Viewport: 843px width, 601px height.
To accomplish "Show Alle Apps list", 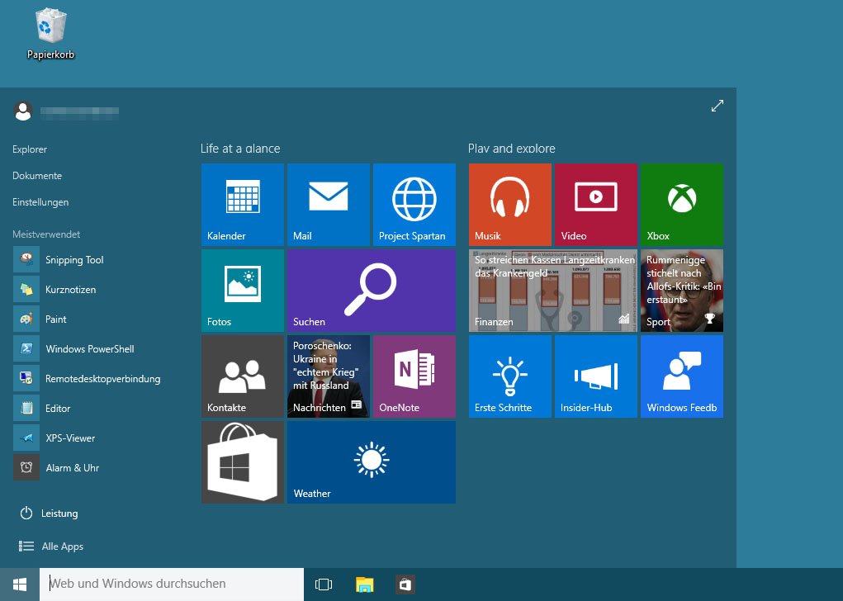I will 51,547.
